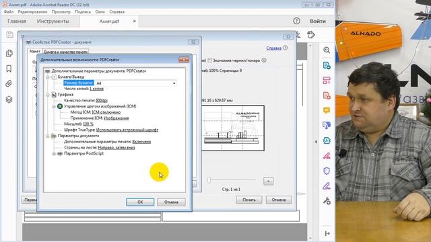Open the purple Request Signatures pen icon
Image resolution: width=431 pixels, height=242 pixels.
[x=327, y=186]
